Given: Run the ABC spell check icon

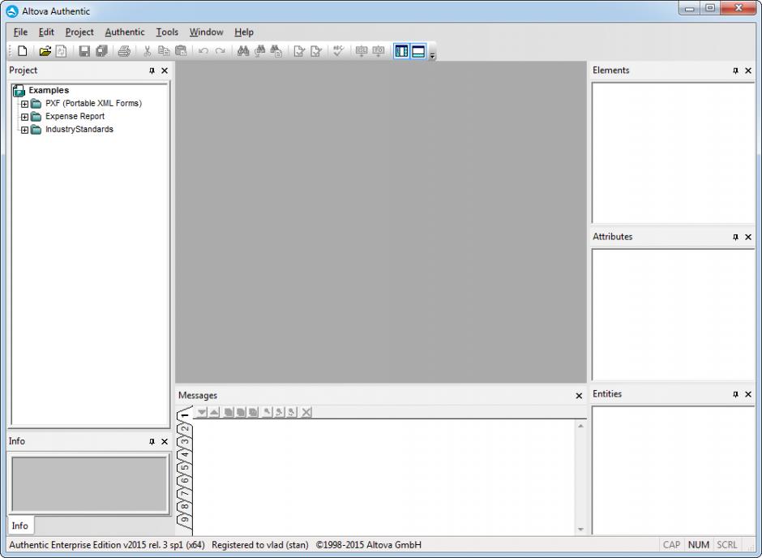Looking at the screenshot, I should [339, 51].
